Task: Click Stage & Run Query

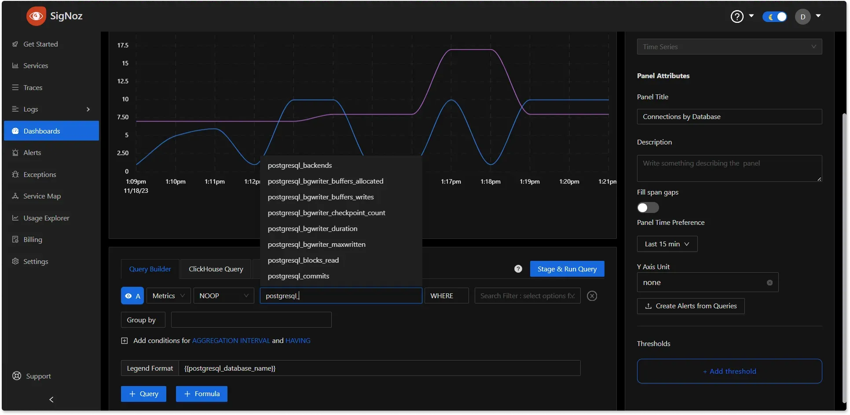Action: [x=567, y=268]
